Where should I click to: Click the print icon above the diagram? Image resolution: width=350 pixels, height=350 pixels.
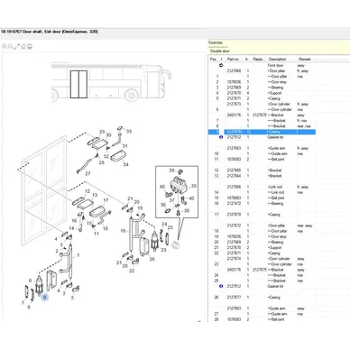point(30,47)
